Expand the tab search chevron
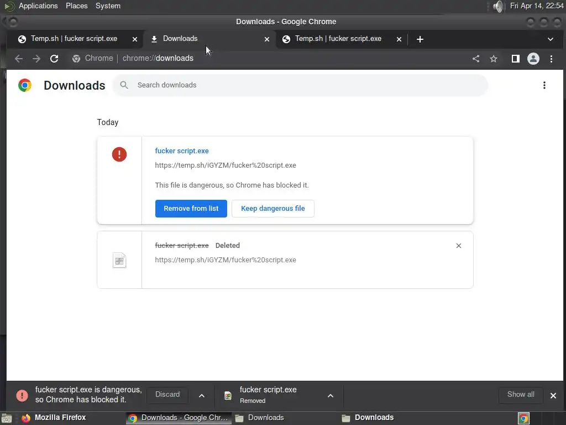 point(551,39)
